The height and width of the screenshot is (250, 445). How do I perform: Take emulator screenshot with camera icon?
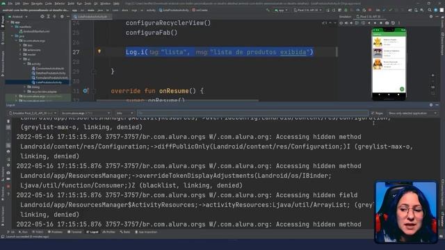pos(387,23)
